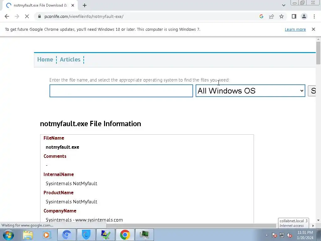Click vertical scrollbar down arrow
321x241 pixels.
[318, 221]
